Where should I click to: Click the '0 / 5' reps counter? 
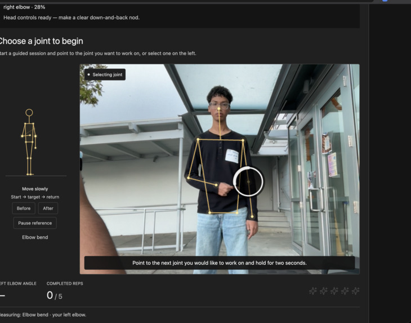(55, 295)
